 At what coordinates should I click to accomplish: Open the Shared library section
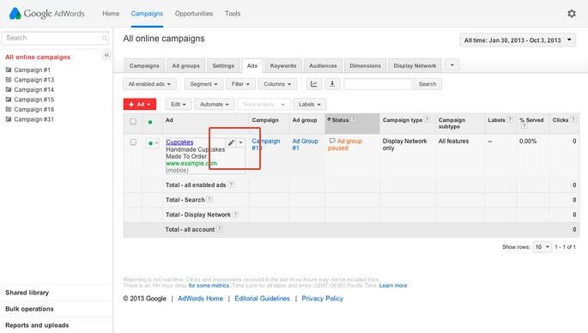click(x=27, y=293)
